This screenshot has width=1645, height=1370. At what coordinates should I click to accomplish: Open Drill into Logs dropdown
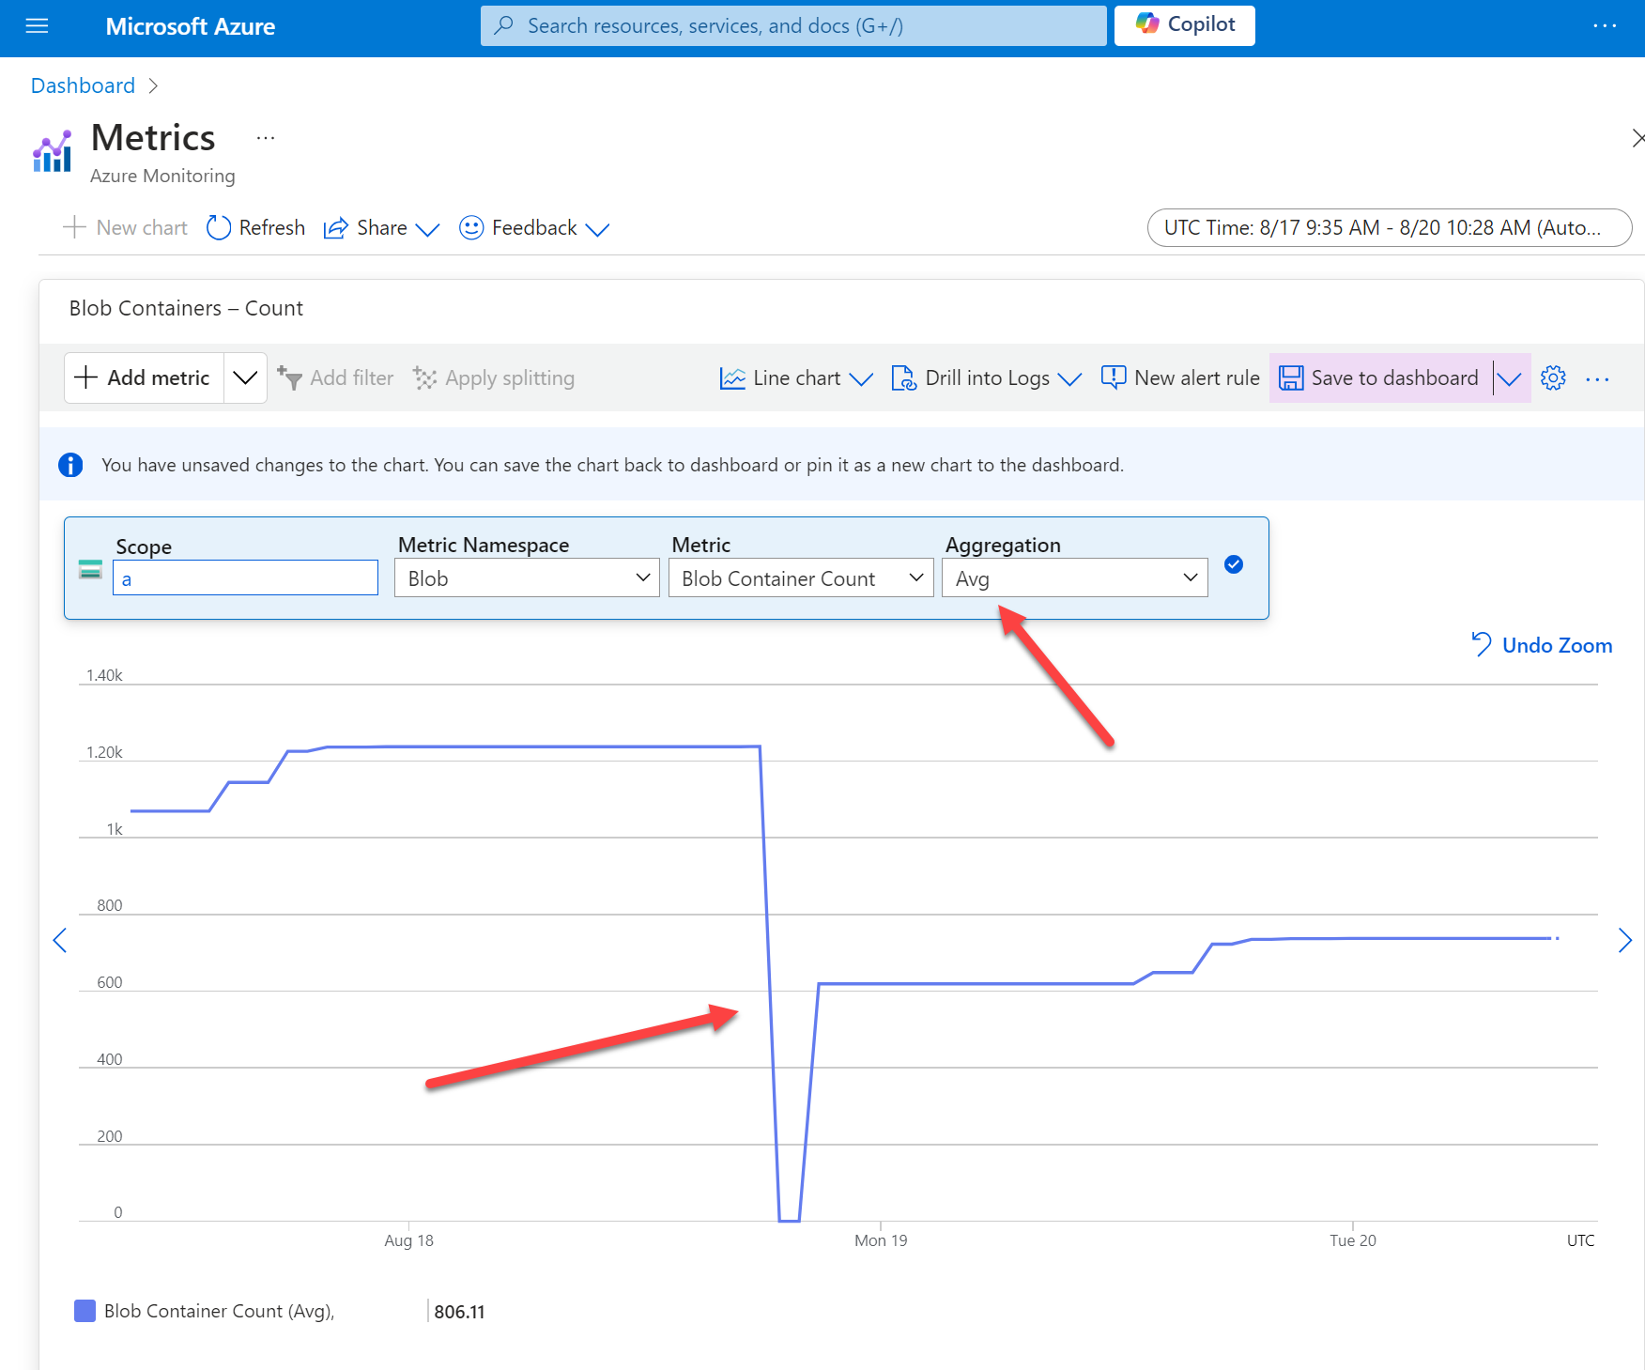point(986,377)
